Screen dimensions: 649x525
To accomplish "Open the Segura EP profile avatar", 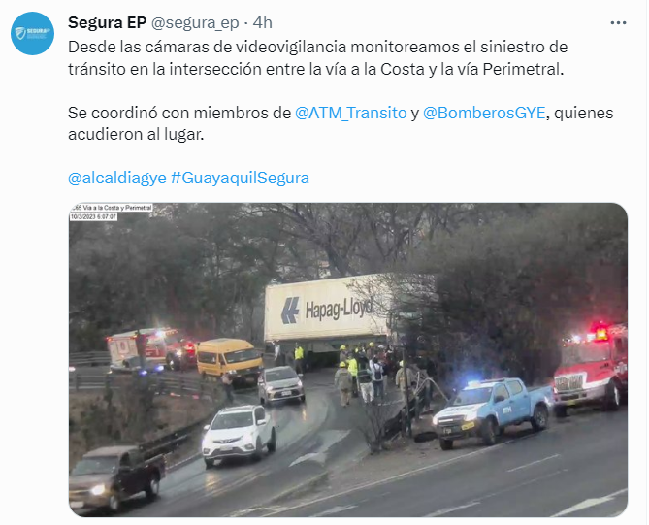I will coord(32,34).
